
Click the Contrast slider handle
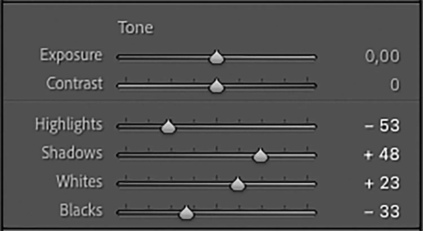216,86
